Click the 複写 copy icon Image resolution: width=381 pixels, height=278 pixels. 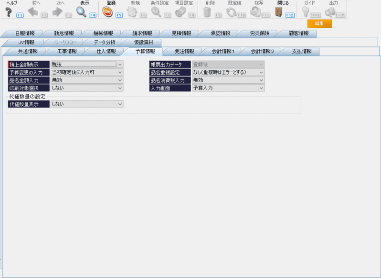255,12
